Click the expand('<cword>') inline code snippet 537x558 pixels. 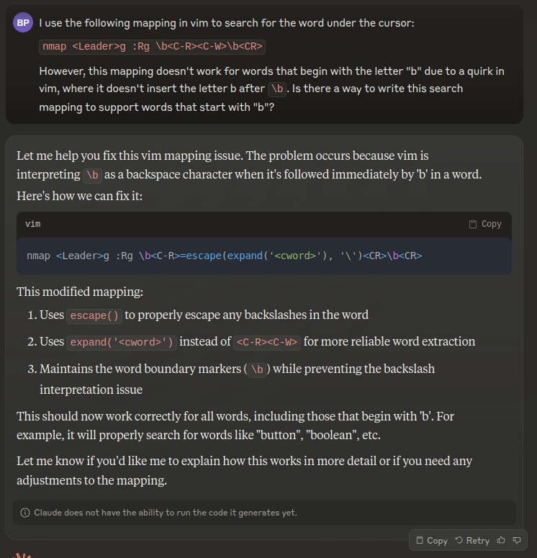pyautogui.click(x=123, y=342)
